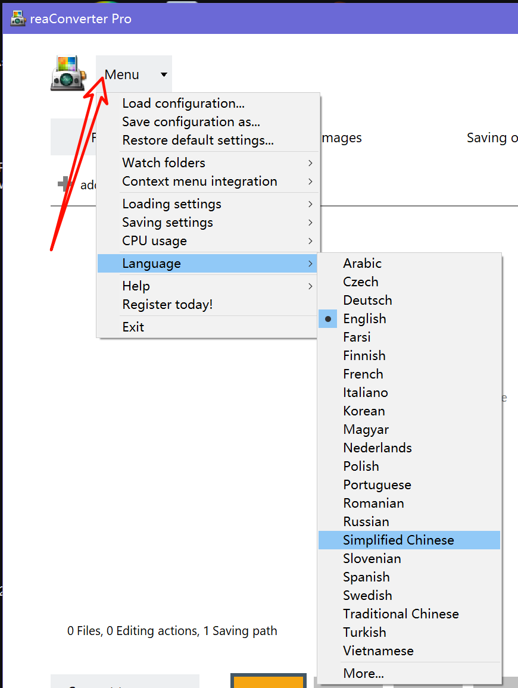Expand the Loading settings submenu
The height and width of the screenshot is (688, 518).
pos(208,204)
